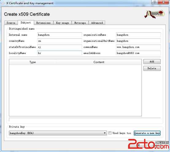Open the Advanced tab
The image size is (170, 152).
(x=97, y=23)
